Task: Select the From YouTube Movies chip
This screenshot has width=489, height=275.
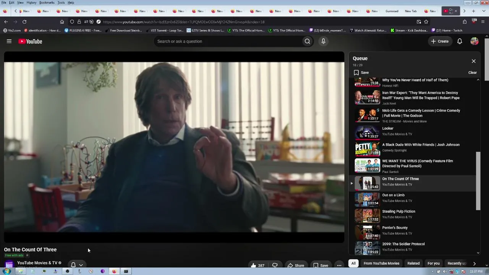Action: pos(381,263)
